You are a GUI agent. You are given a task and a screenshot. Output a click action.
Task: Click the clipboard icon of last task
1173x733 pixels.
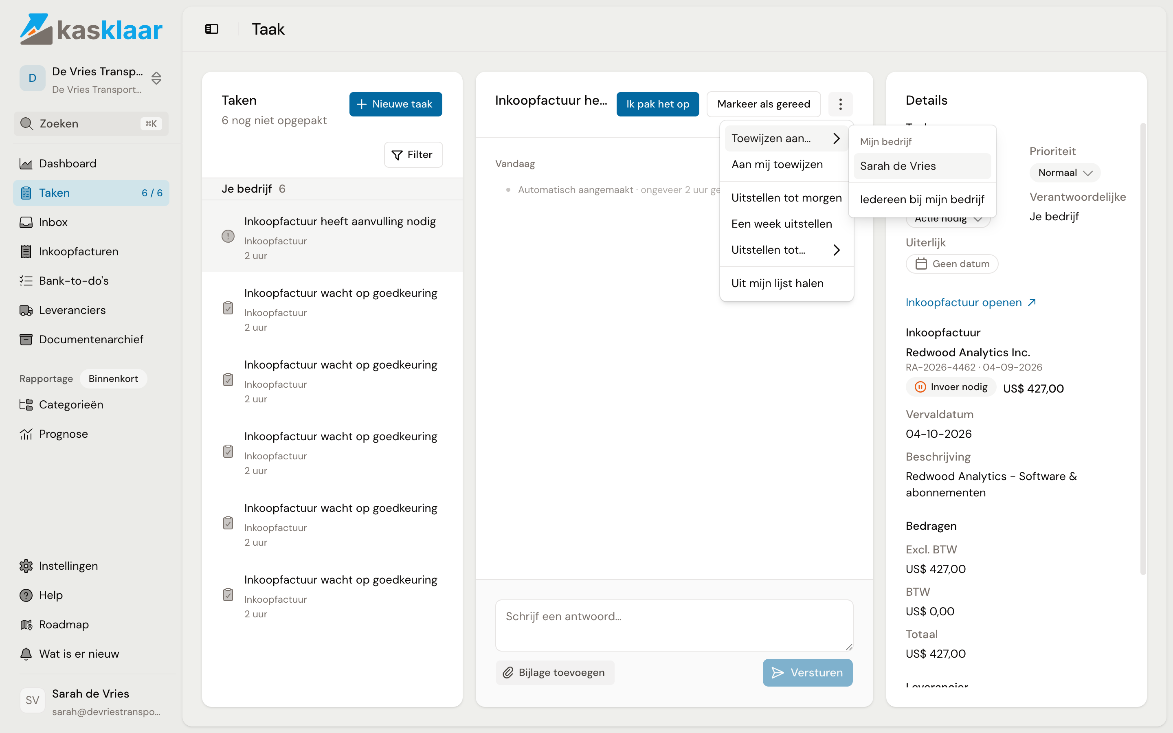tap(228, 595)
